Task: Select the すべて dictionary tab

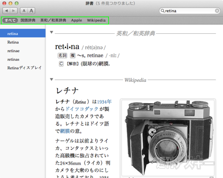Action: tap(10, 20)
